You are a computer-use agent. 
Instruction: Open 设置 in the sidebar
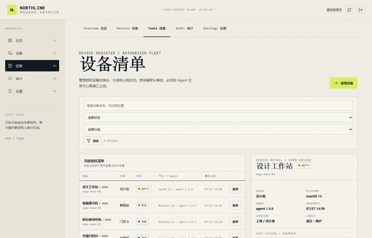tap(32, 91)
